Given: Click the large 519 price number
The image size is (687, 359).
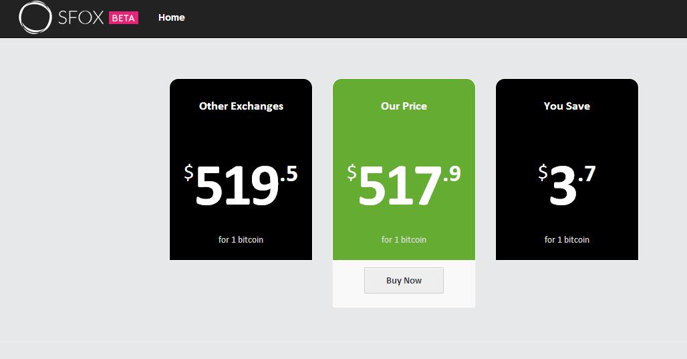Looking at the screenshot, I should point(237,187).
